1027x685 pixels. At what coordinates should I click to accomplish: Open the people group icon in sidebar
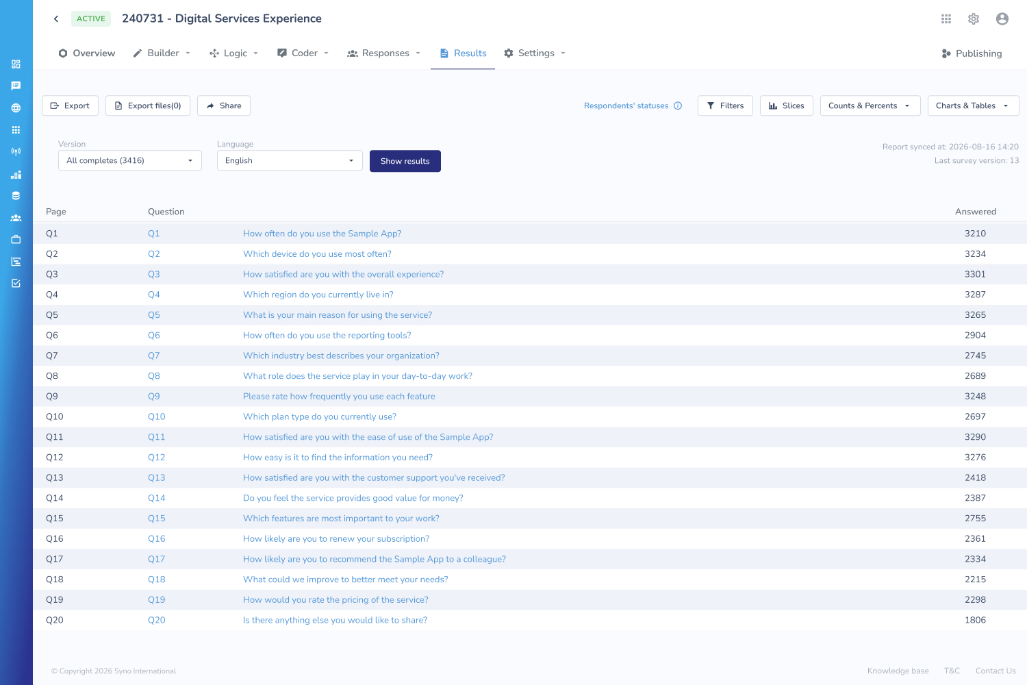coord(16,218)
